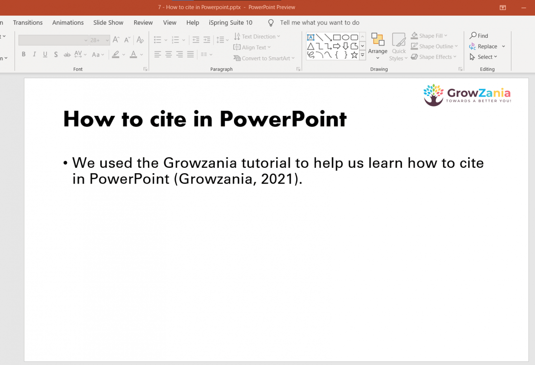
Task: Click Tell me what you want to do
Action: (x=319, y=22)
